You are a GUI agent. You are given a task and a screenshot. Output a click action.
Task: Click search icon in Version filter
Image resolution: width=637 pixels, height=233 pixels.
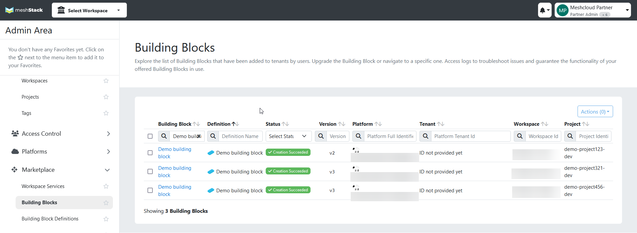point(321,136)
